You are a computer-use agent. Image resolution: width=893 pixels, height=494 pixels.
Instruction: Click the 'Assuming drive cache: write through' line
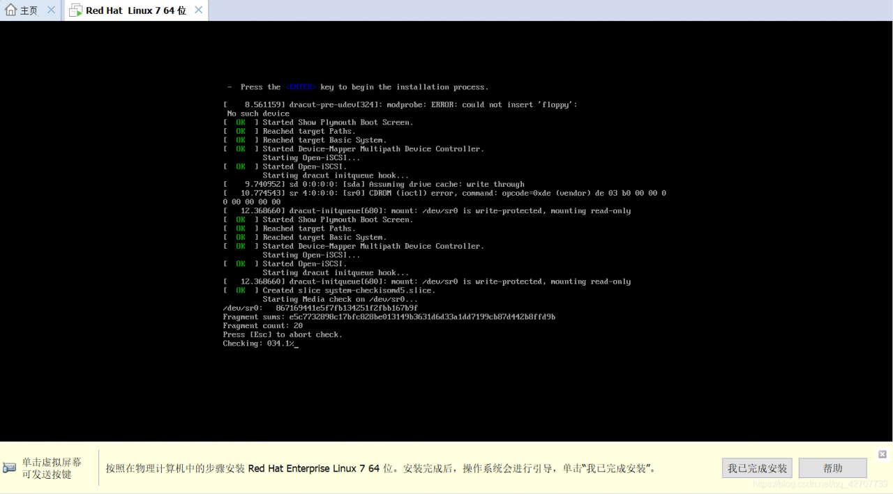pyautogui.click(x=374, y=185)
